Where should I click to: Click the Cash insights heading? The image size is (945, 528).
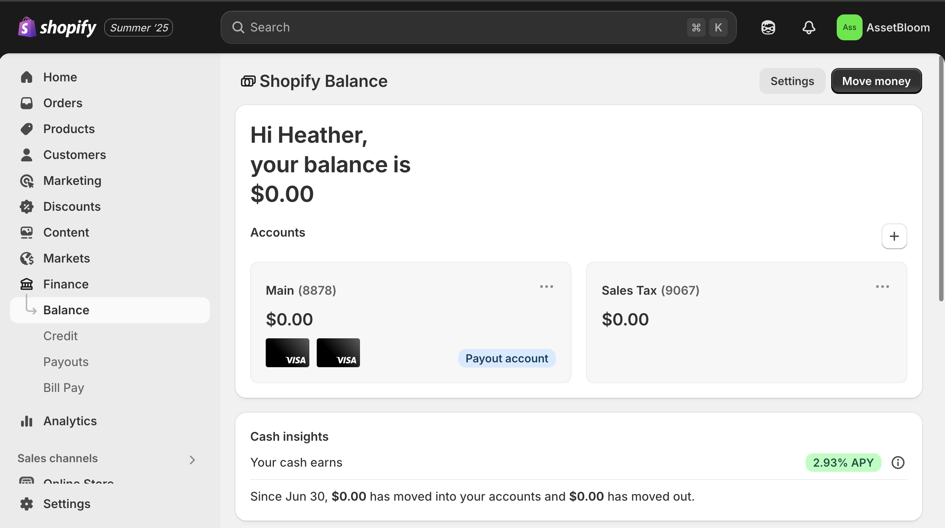point(289,437)
